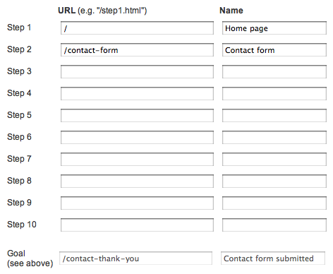
Task: Click the Step 1 Name field containing Home page
Action: [274, 28]
